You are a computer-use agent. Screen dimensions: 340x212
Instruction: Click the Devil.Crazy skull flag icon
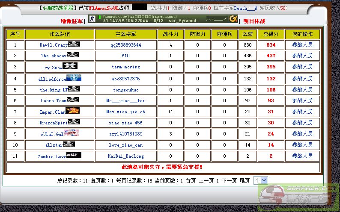(74, 44)
